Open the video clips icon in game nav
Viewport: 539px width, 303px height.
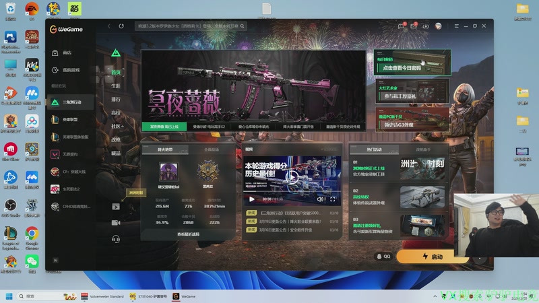point(116,207)
